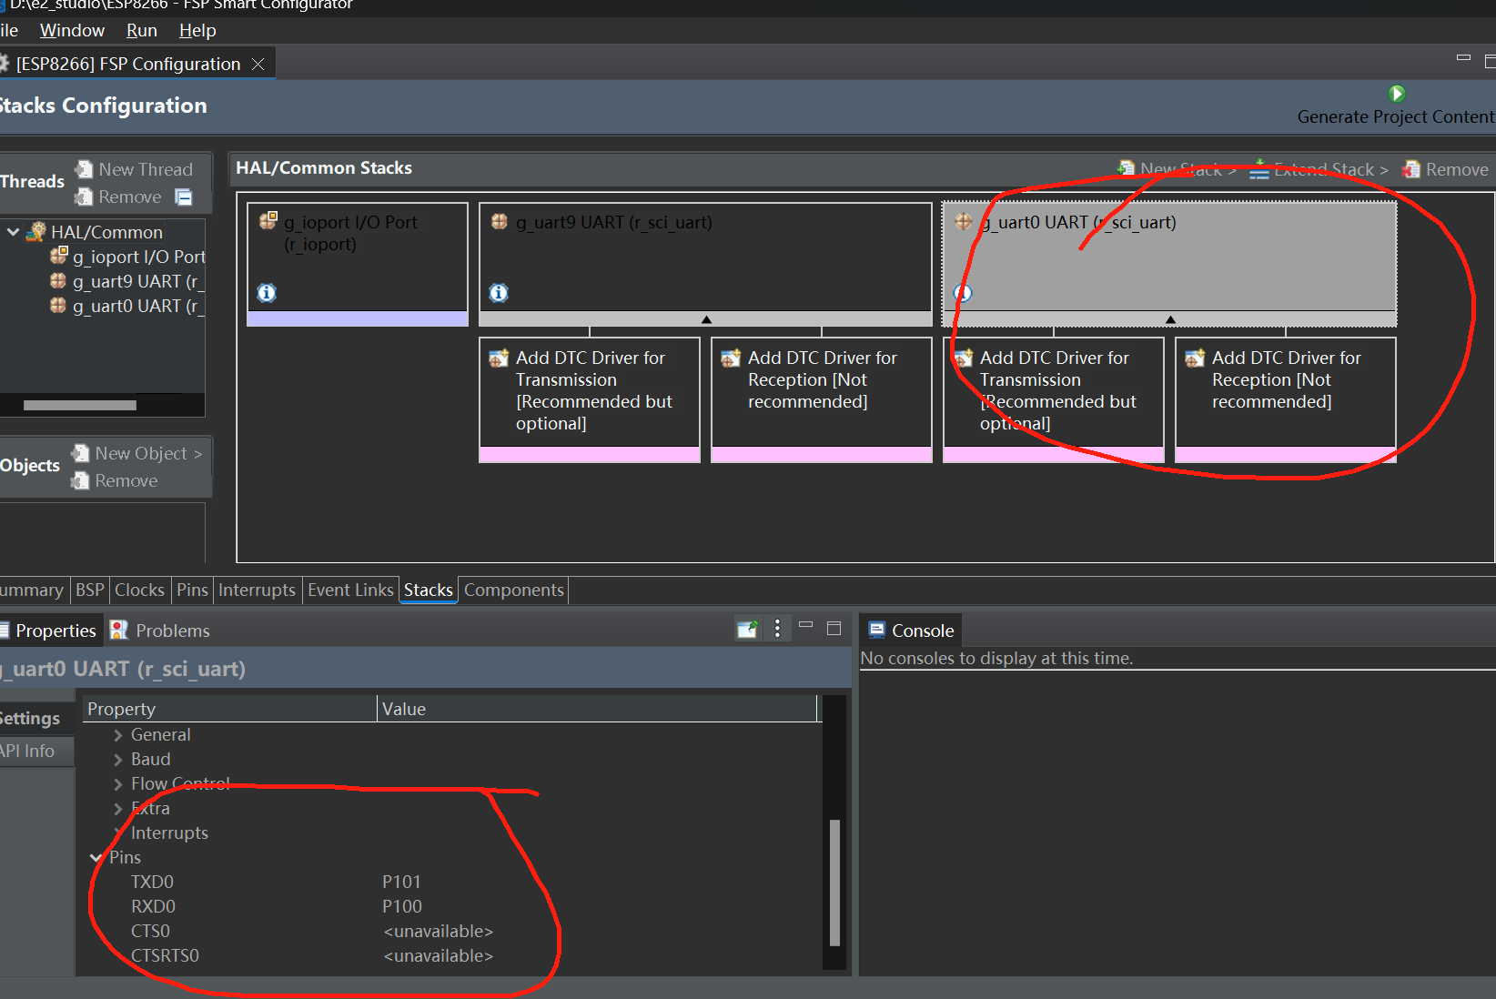
Task: Collapse the Pins property group
Action: coord(96,858)
